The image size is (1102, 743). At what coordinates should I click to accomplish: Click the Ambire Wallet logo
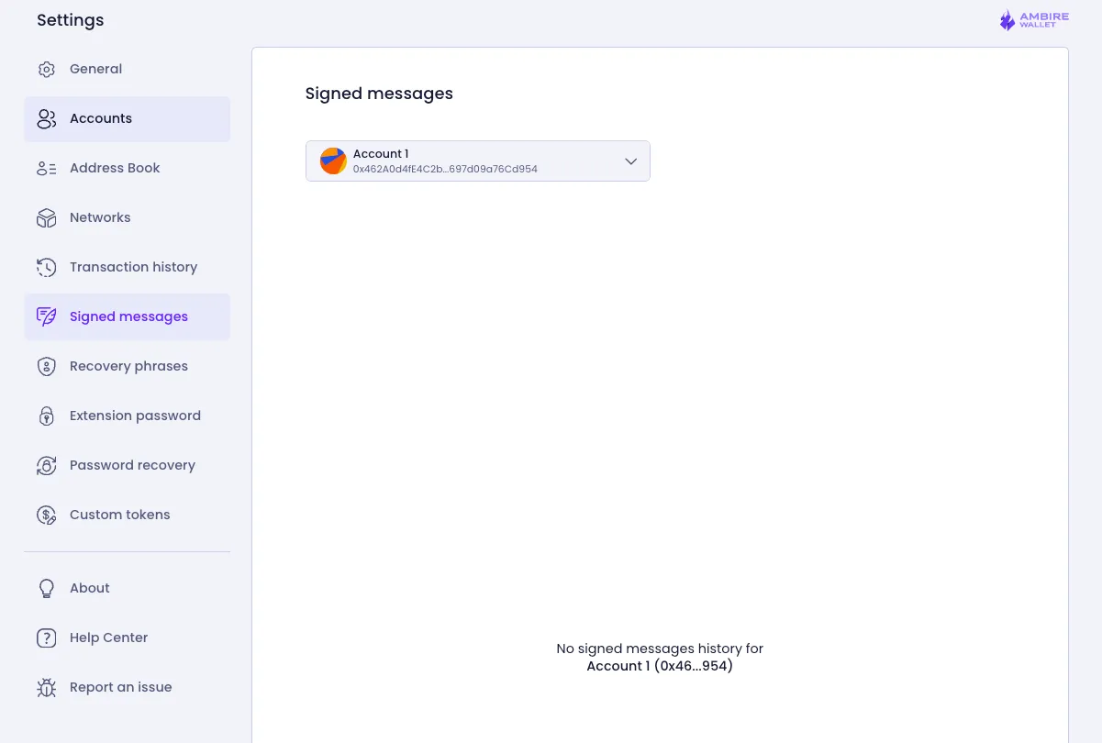[x=1033, y=19]
